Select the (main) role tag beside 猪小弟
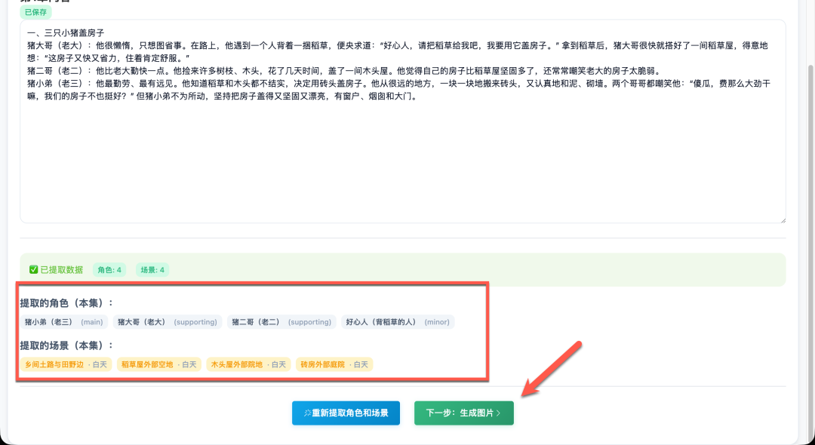This screenshot has width=815, height=445. (x=91, y=322)
